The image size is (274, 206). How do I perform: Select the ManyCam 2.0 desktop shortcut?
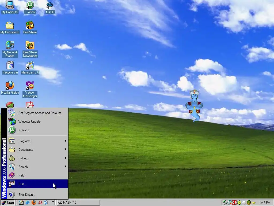[30, 67]
